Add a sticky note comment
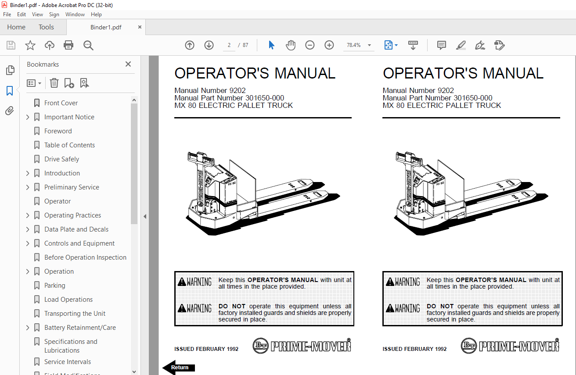Image resolution: width=576 pixels, height=375 pixels. [442, 45]
